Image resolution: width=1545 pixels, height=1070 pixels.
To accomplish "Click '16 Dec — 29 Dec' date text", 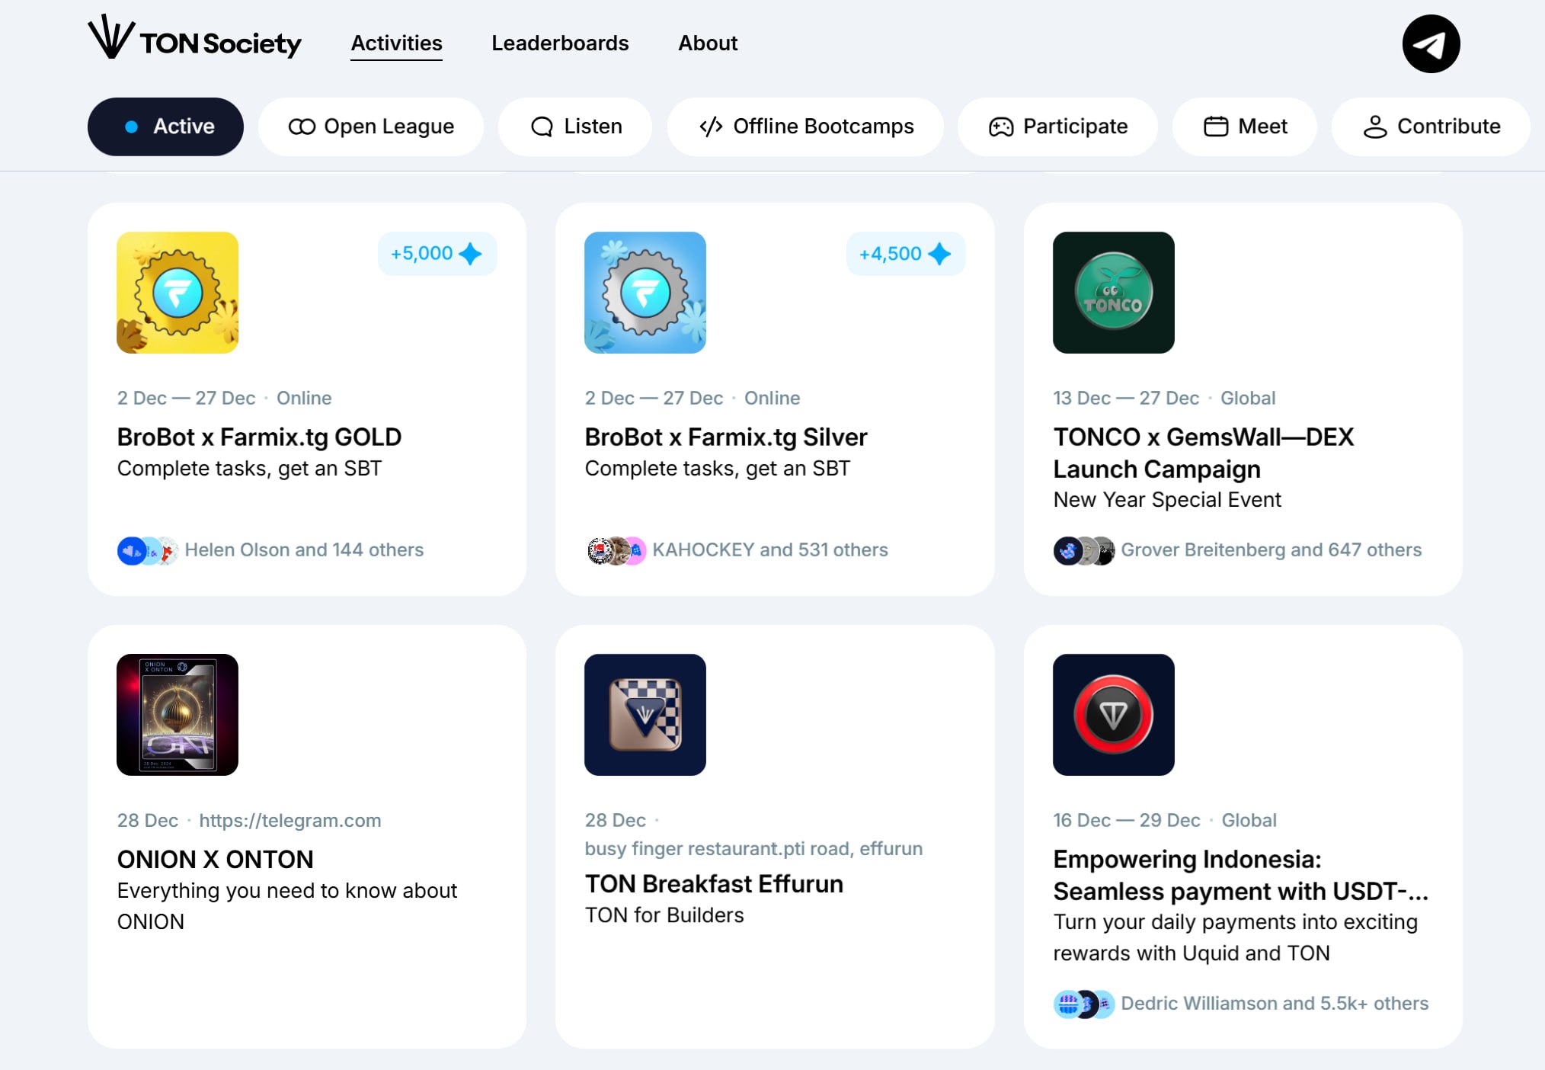I will [1127, 821].
